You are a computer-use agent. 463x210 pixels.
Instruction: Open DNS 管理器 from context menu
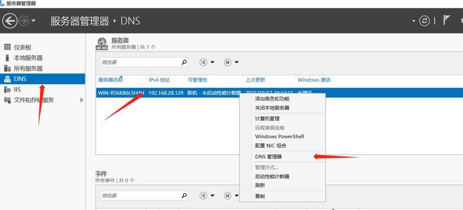coord(268,156)
